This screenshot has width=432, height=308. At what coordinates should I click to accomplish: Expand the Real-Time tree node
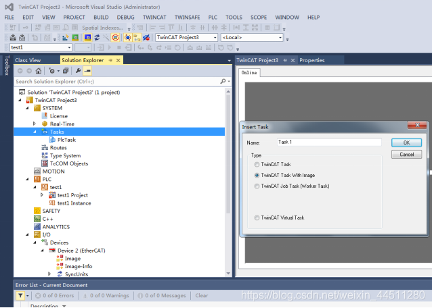pyautogui.click(x=35, y=124)
